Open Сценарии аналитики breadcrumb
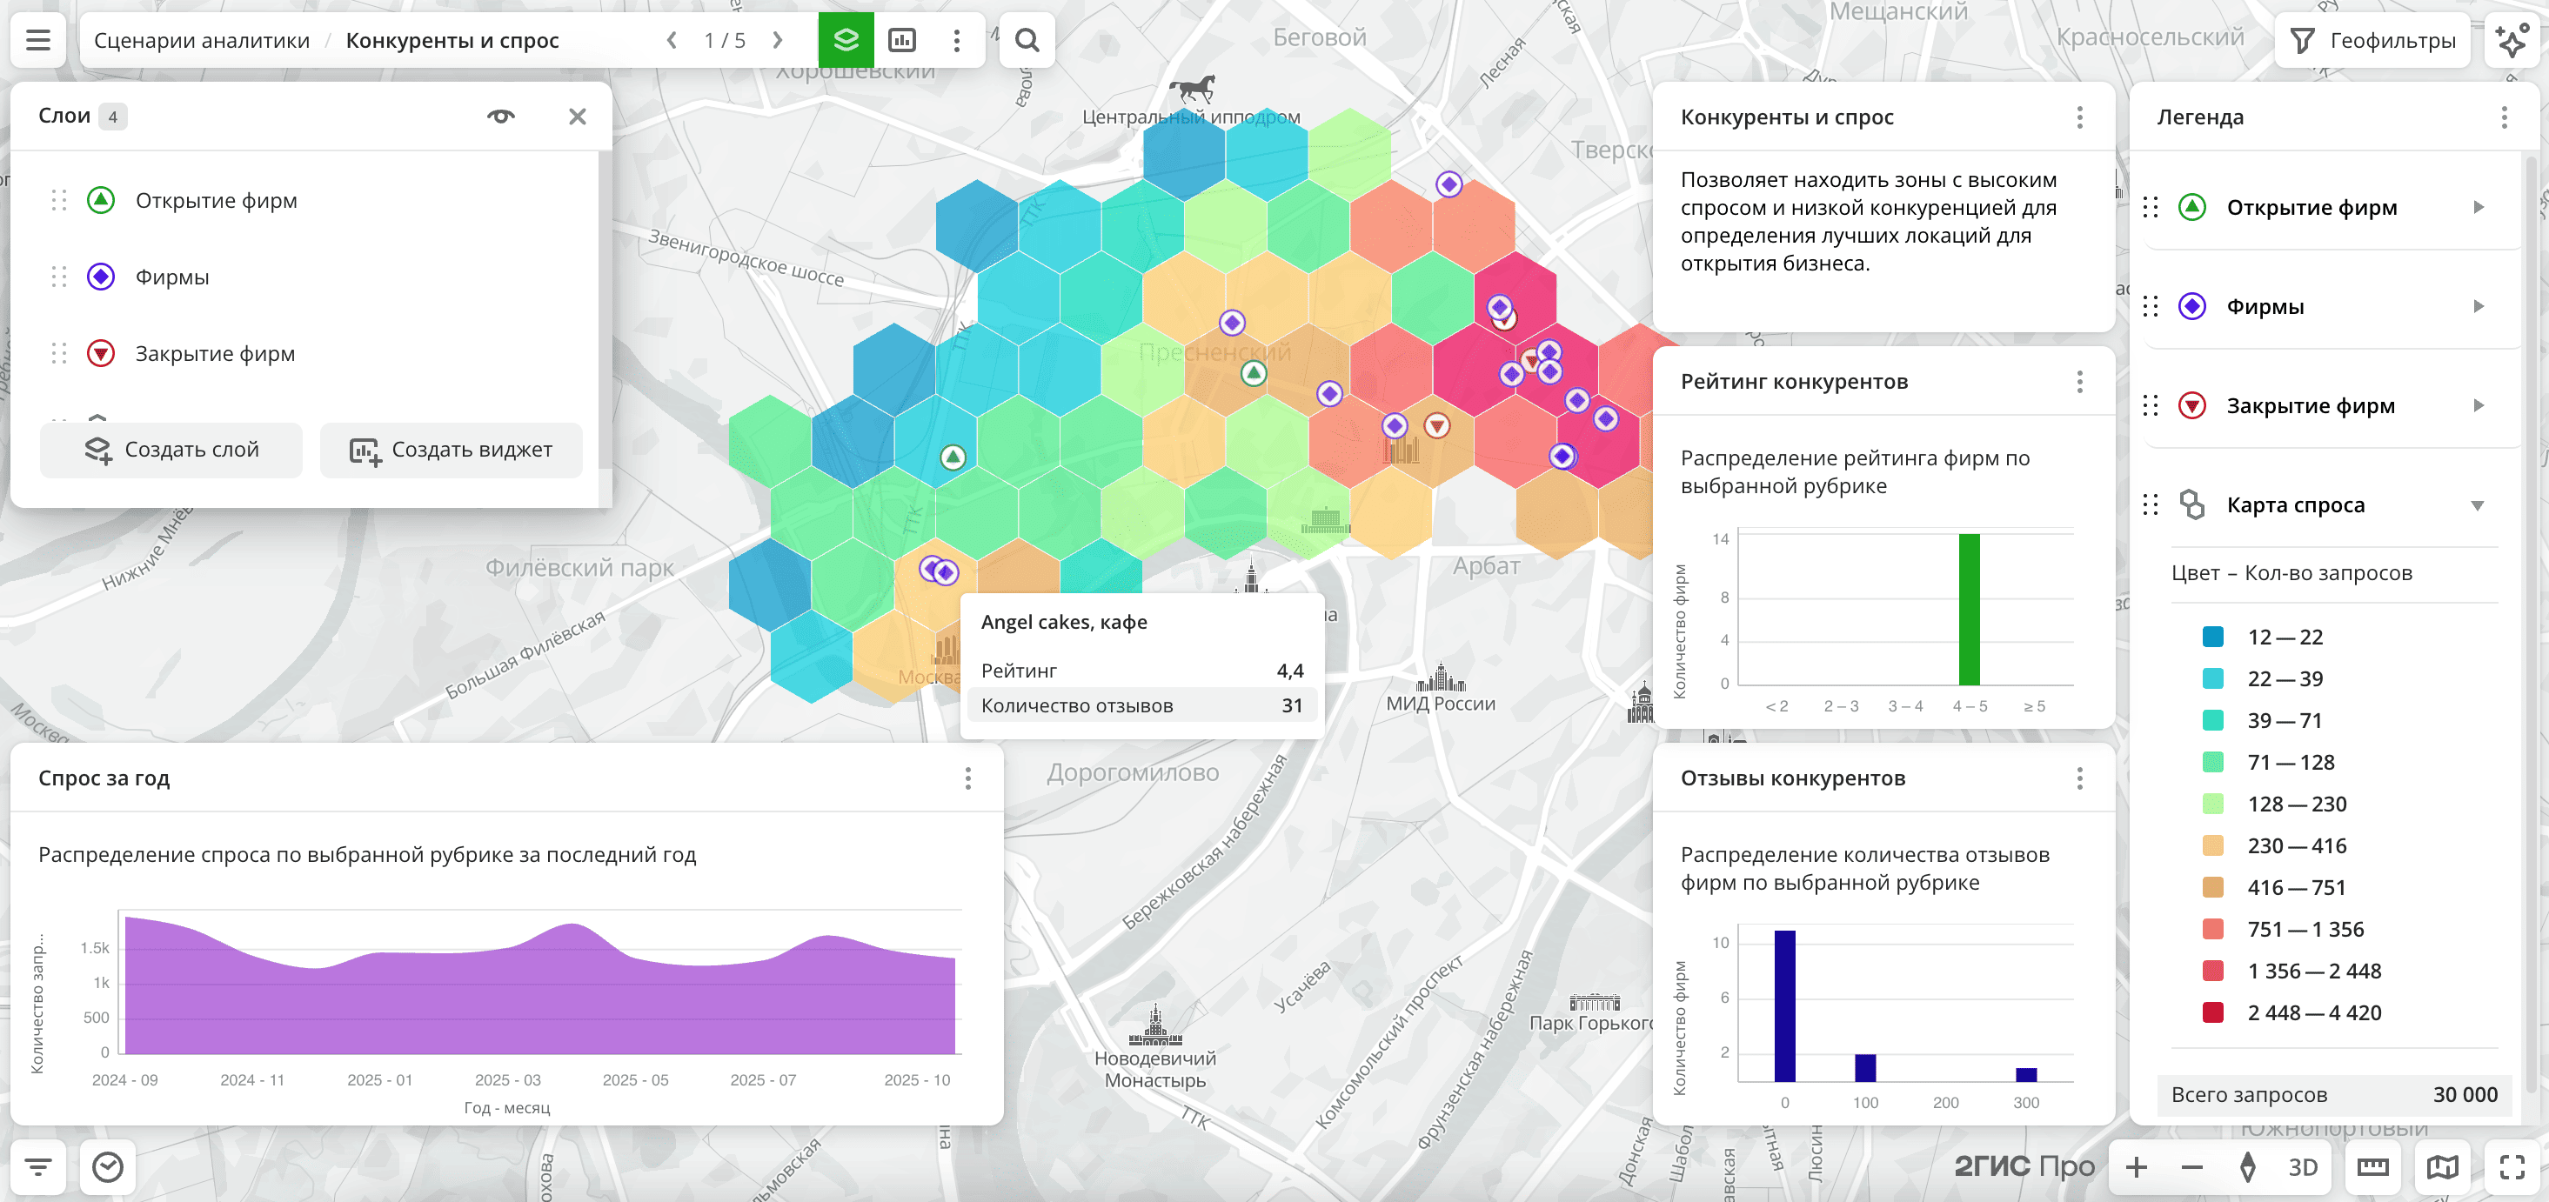The image size is (2549, 1202). pos(202,41)
